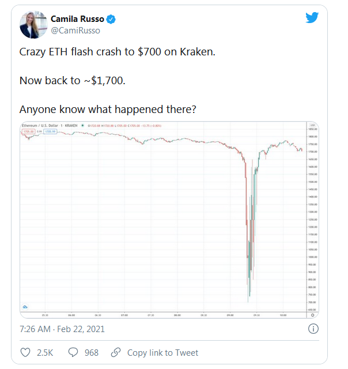Open the USD currency selector on the chart
The height and width of the screenshot is (369, 348).
coord(312,125)
